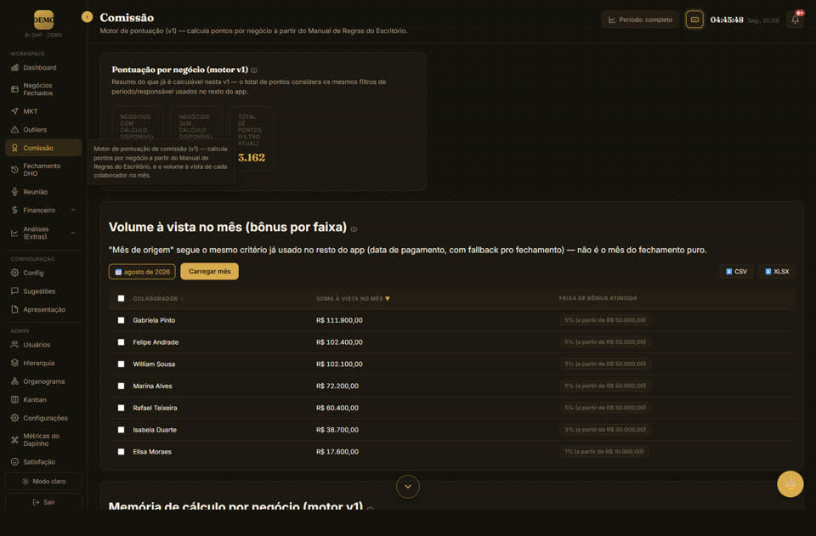This screenshot has height=536, width=816.
Task: Open the floating gold assistant button
Action: click(790, 484)
